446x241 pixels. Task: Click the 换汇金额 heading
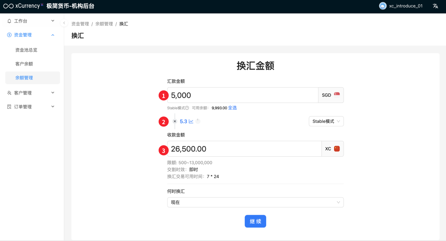tap(255, 66)
